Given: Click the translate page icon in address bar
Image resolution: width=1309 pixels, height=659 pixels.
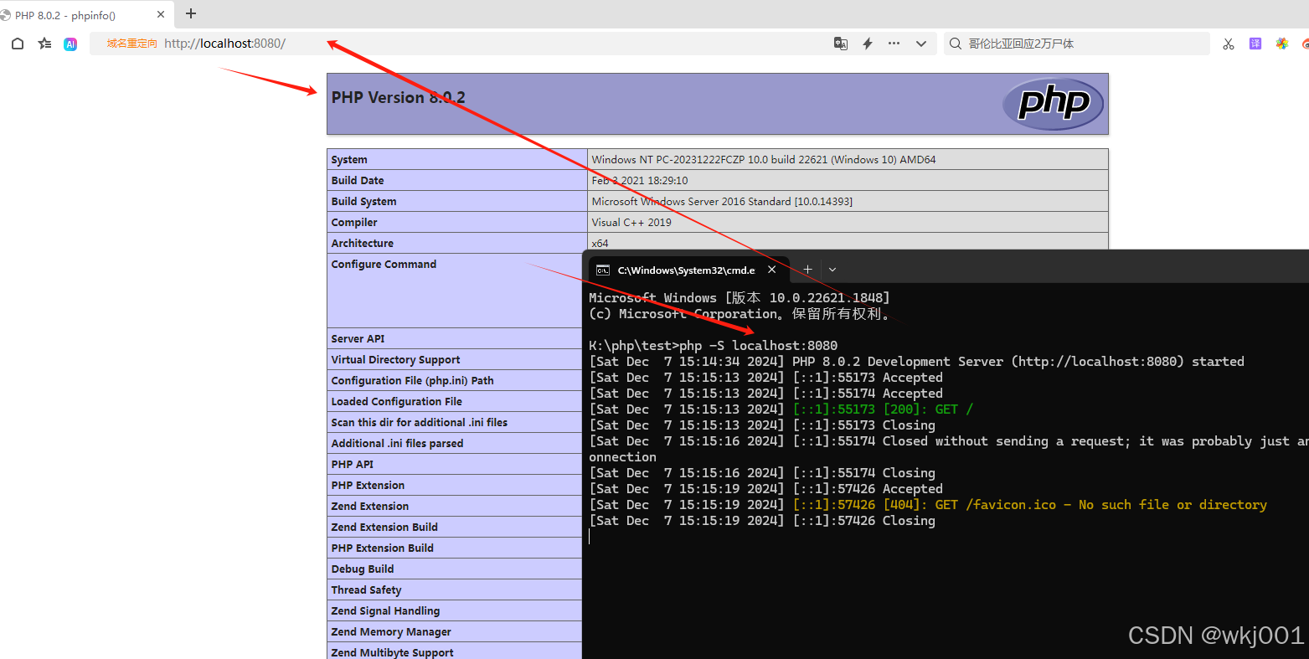Looking at the screenshot, I should (x=841, y=44).
